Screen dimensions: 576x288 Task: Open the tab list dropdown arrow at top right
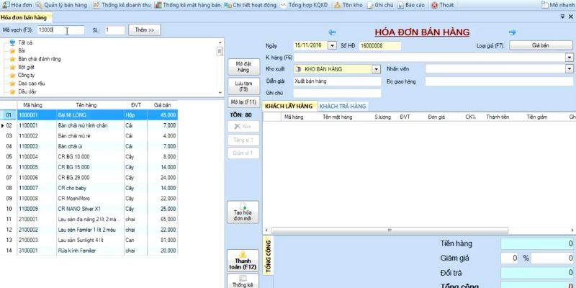coord(562,17)
